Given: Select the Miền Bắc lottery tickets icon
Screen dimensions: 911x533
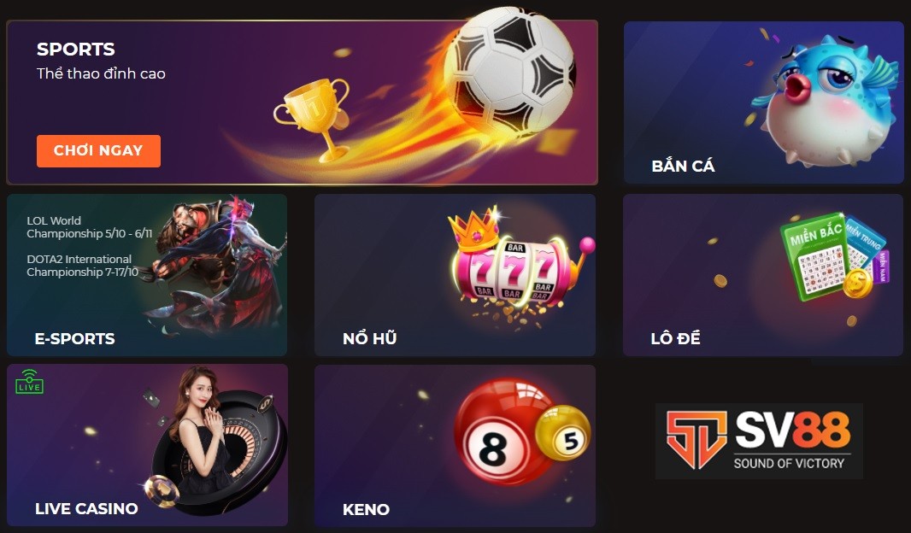Looking at the screenshot, I should [834, 257].
